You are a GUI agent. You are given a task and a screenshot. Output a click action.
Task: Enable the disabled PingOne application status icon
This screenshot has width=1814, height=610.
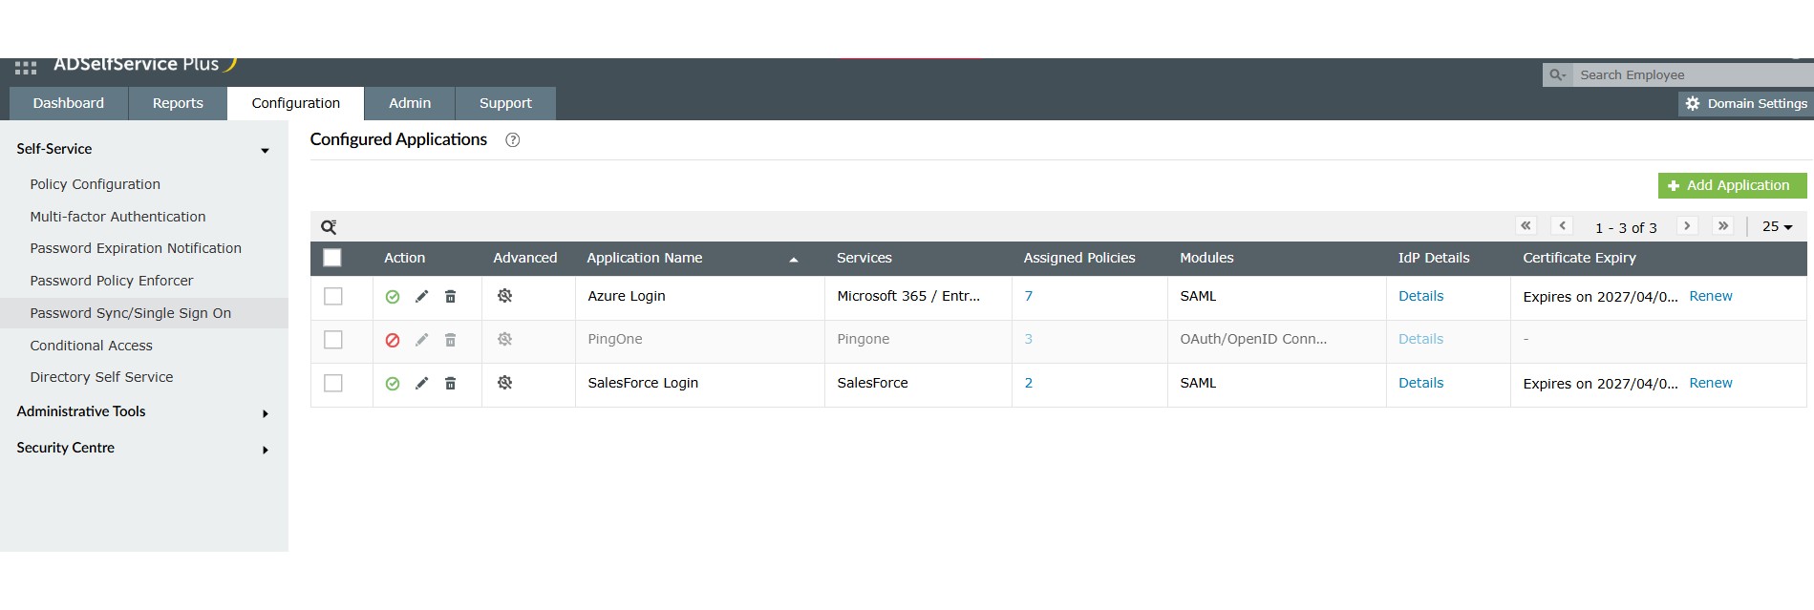(393, 340)
